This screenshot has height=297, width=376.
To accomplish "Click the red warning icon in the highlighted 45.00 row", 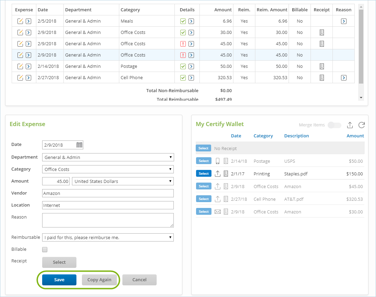I will click(x=183, y=55).
